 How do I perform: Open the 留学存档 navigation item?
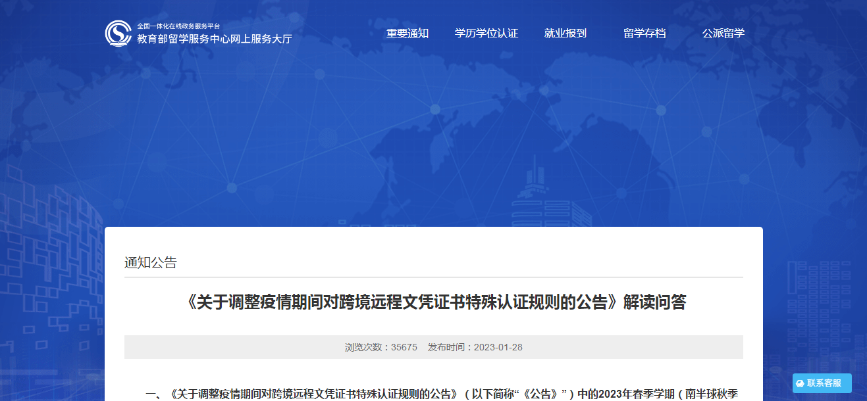point(644,34)
